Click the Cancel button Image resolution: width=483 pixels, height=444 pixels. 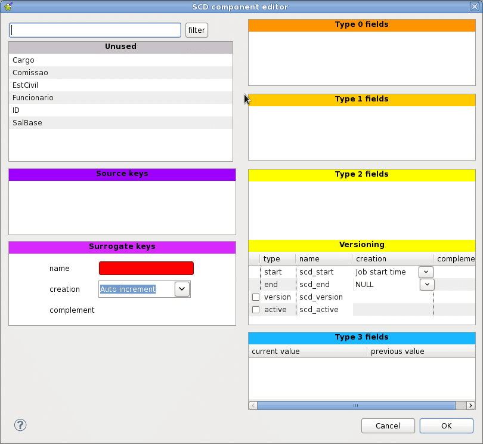[x=388, y=425]
